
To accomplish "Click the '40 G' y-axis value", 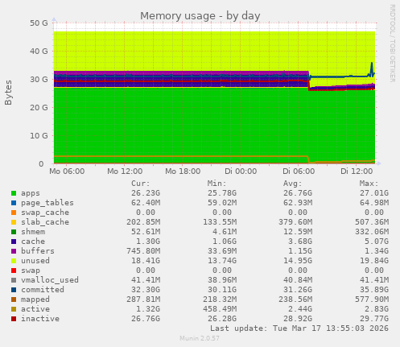I will click(39, 51).
